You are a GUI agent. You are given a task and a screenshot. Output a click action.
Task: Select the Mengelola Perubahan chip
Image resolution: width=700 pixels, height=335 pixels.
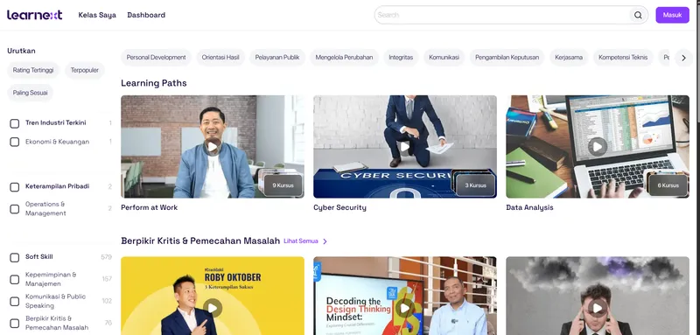(x=344, y=58)
